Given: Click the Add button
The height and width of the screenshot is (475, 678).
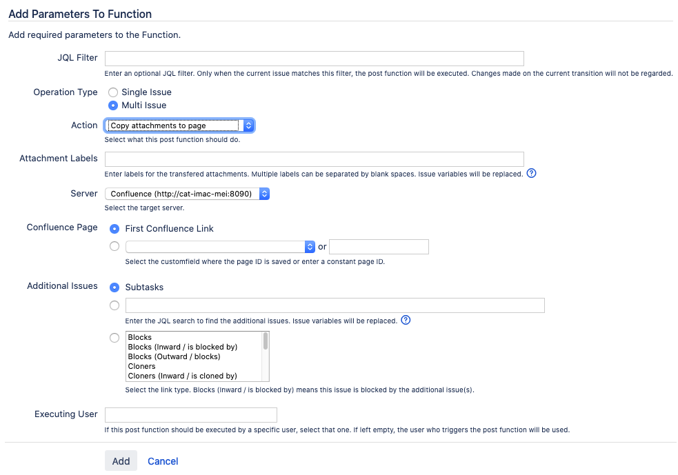Looking at the screenshot, I should 121,461.
